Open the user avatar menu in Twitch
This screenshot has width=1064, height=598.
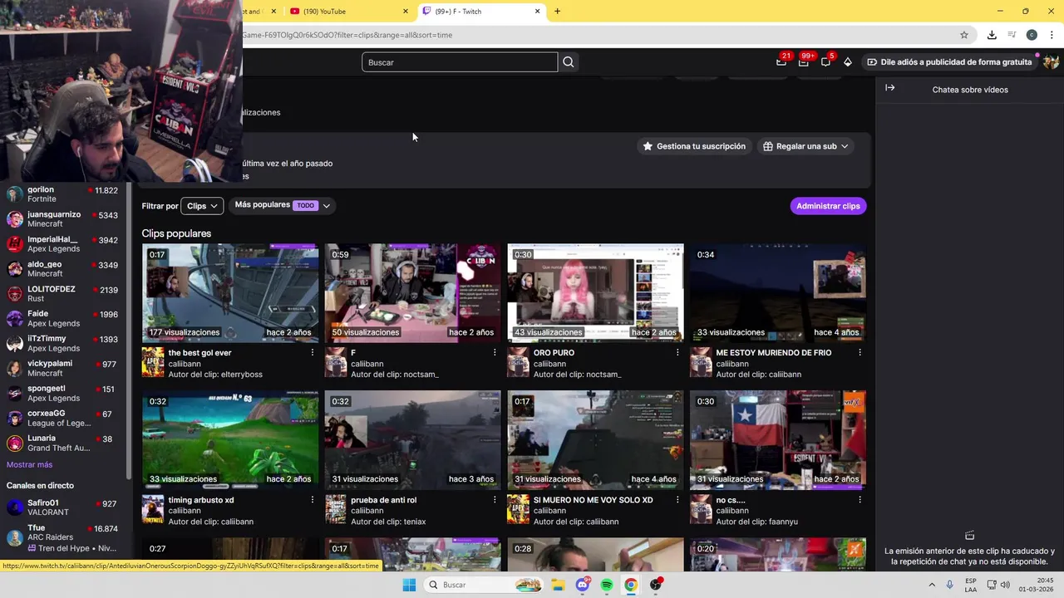[1051, 62]
